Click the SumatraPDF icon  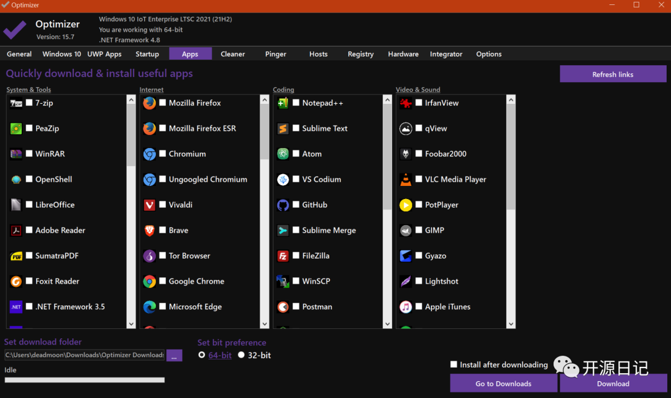coord(16,256)
